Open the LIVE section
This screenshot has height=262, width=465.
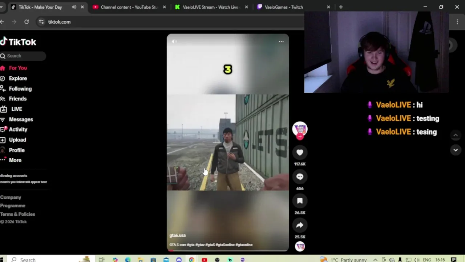pyautogui.click(x=11, y=109)
